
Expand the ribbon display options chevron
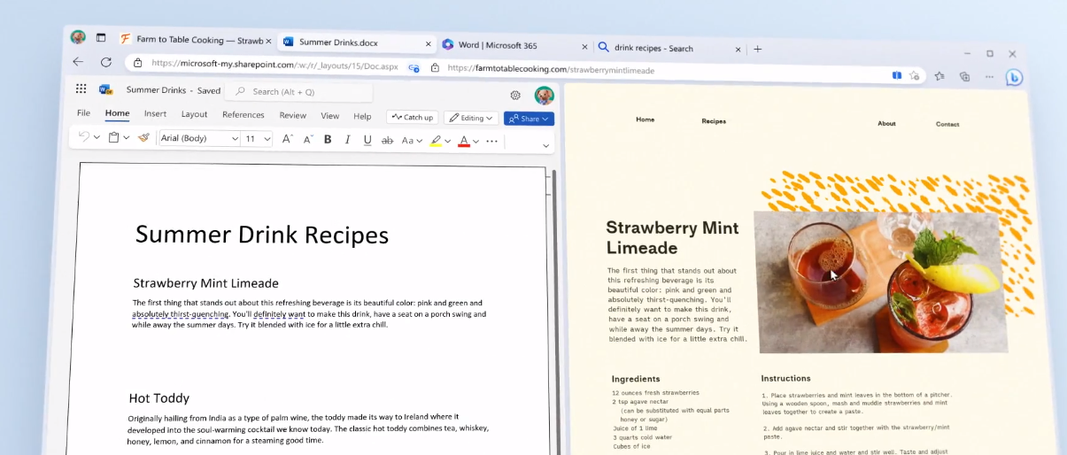(x=545, y=145)
